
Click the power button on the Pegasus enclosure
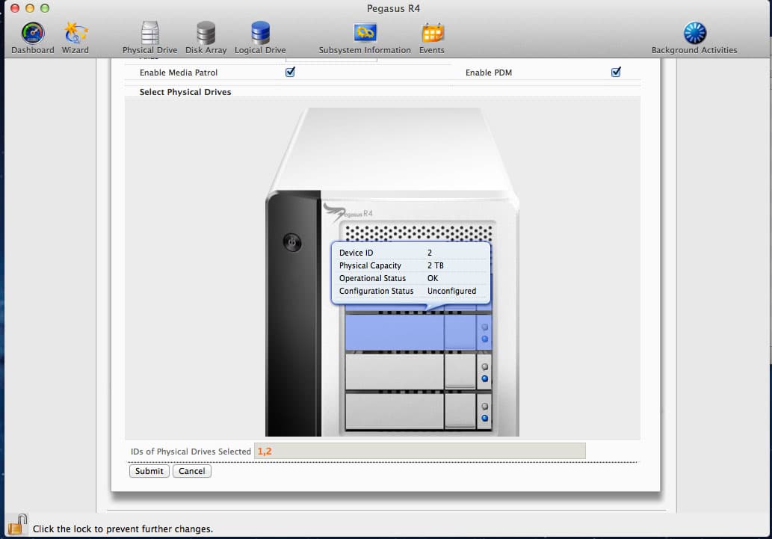pos(292,242)
